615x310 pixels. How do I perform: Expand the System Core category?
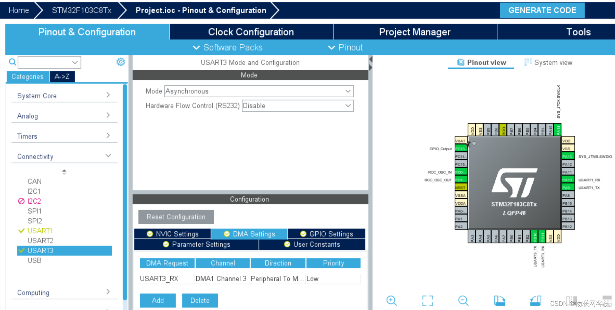point(65,96)
